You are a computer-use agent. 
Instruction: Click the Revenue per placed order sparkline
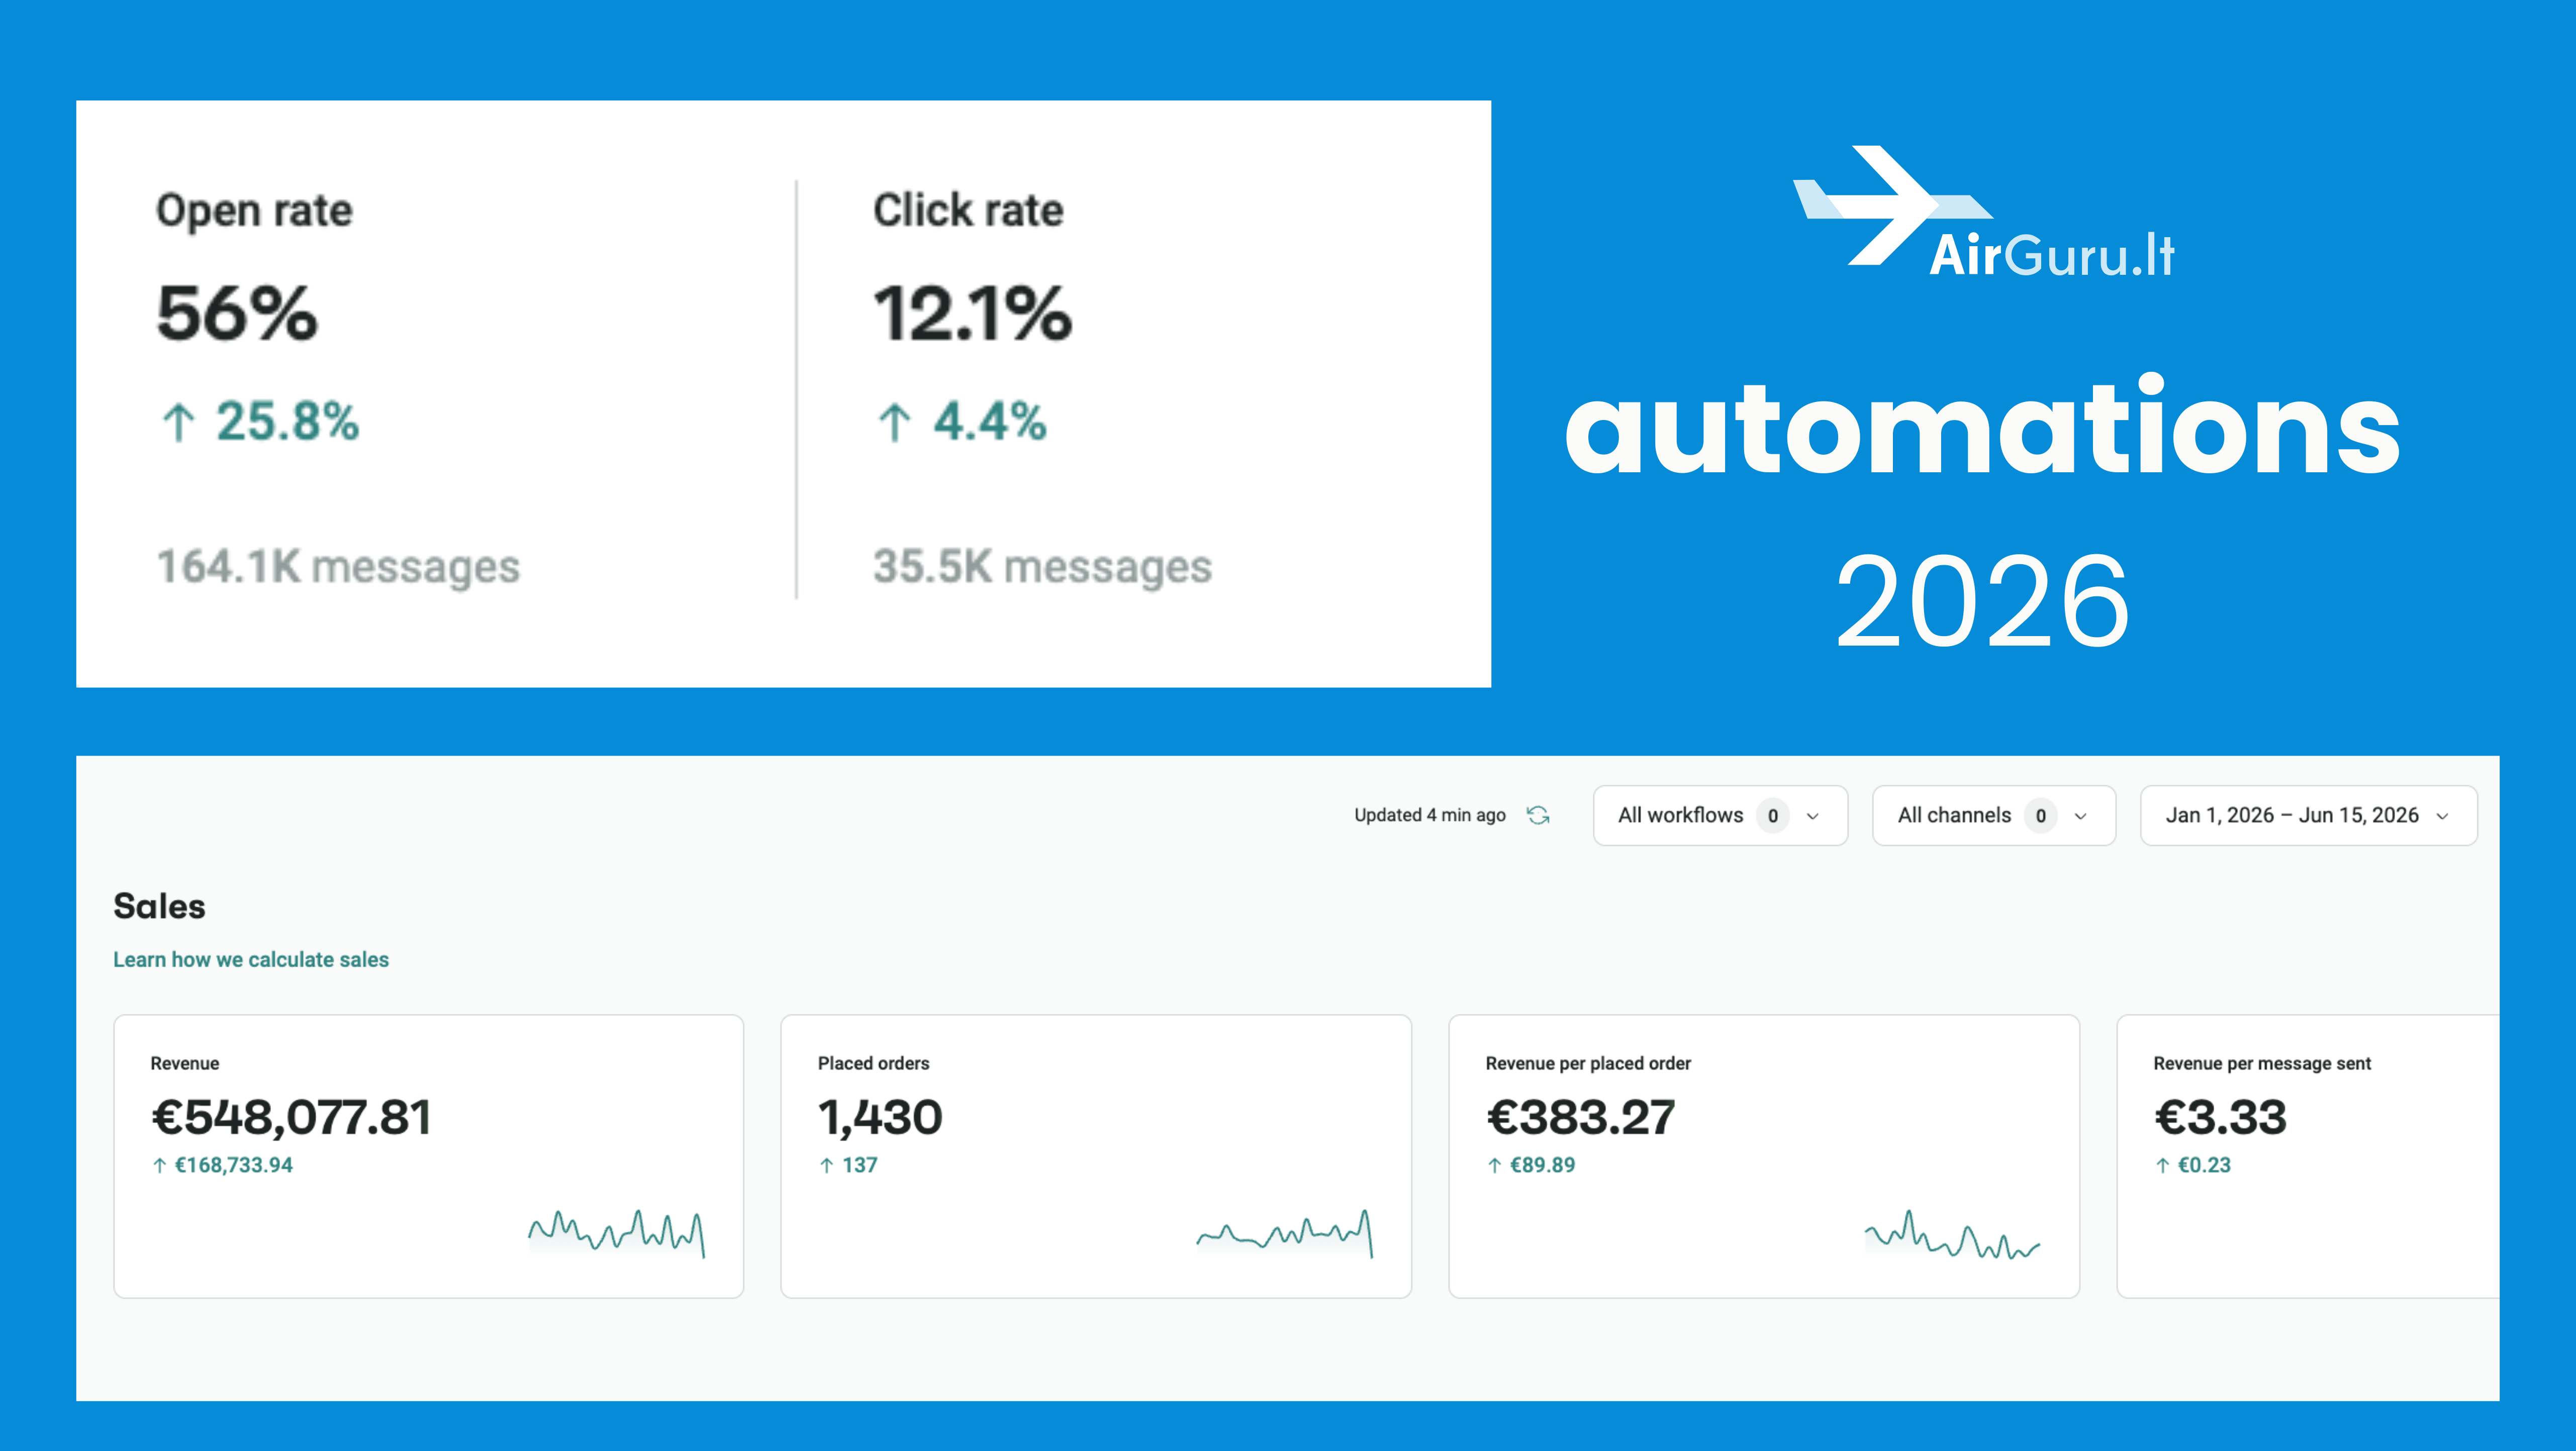pyautogui.click(x=1952, y=1234)
